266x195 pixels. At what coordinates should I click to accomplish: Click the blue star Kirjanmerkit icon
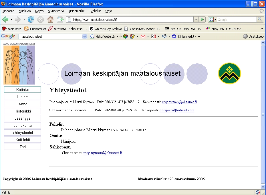tap(174, 36)
